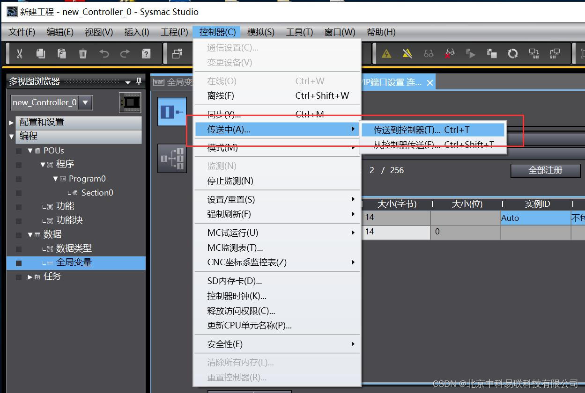
Task: Click the Go Online lightning triangle icon
Action: pos(386,54)
